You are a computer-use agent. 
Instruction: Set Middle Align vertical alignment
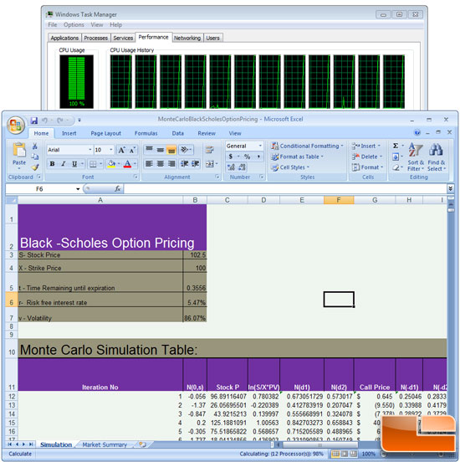pyautogui.click(x=161, y=150)
